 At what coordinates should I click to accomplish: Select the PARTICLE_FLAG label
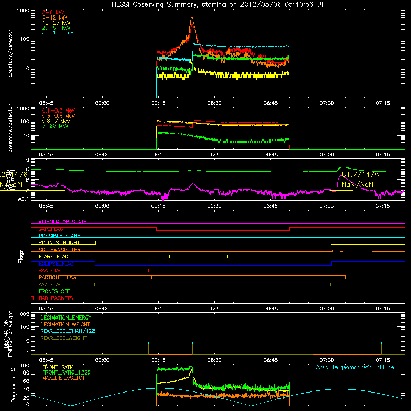coord(58,277)
